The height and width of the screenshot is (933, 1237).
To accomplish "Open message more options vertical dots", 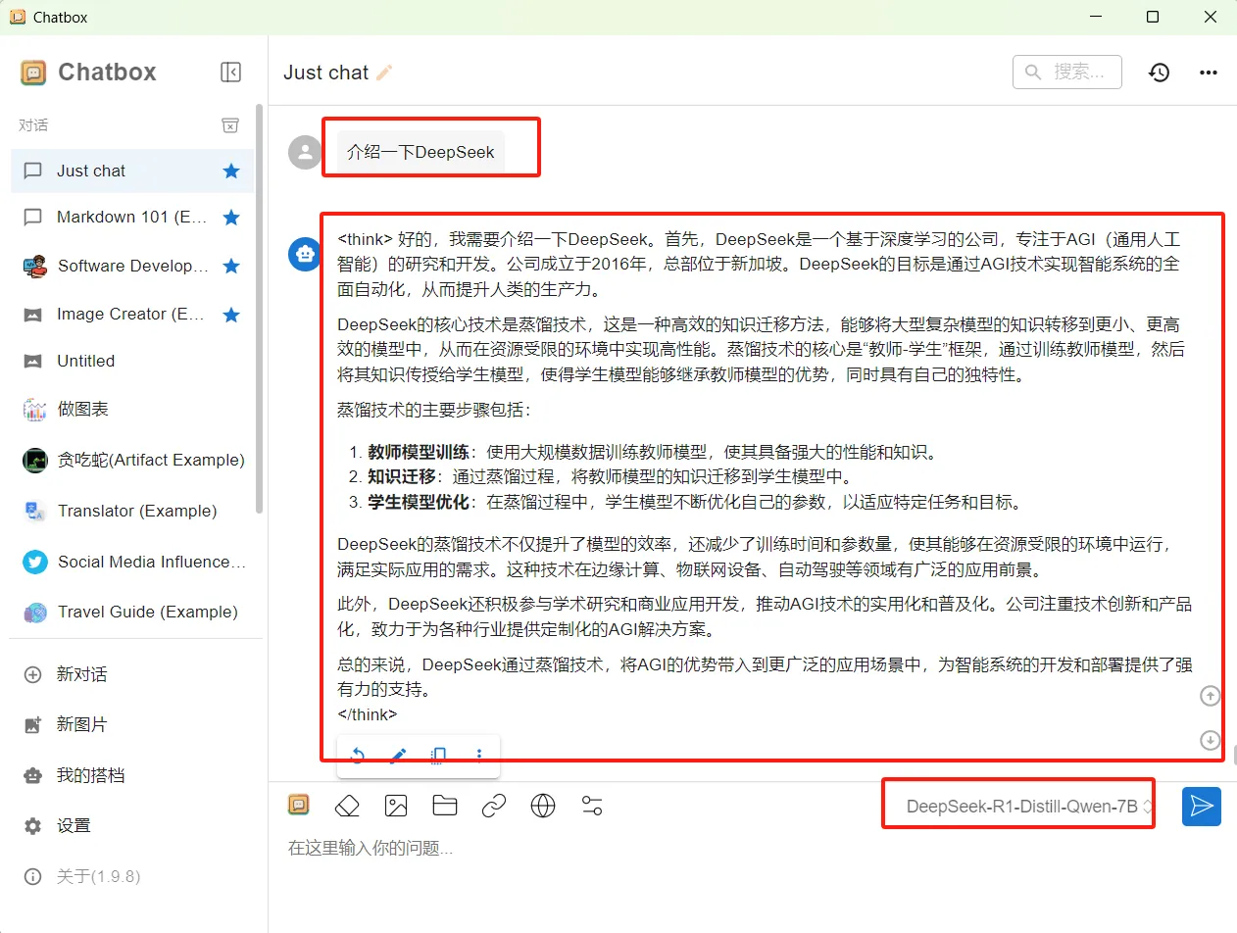I will (x=479, y=755).
